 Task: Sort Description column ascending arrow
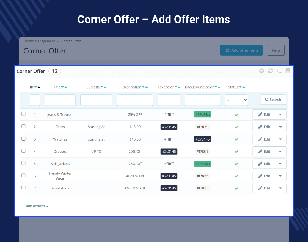[147, 87]
